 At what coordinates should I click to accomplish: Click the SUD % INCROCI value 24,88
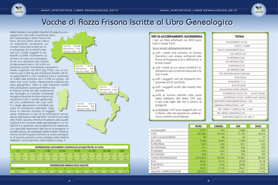(242, 164)
